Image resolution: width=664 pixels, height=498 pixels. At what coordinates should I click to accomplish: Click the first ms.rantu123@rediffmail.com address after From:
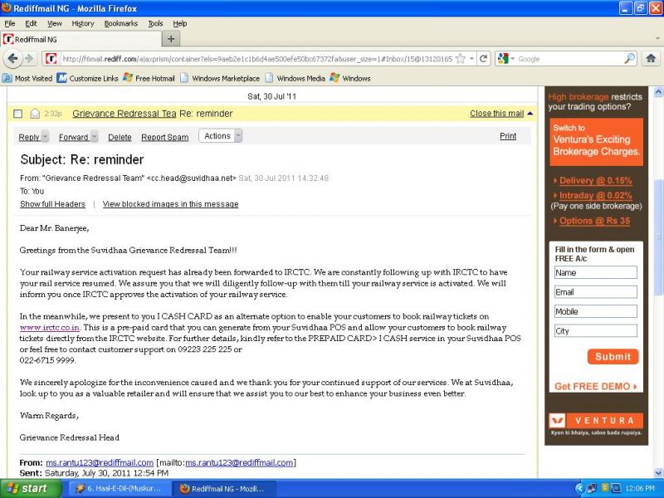point(100,462)
